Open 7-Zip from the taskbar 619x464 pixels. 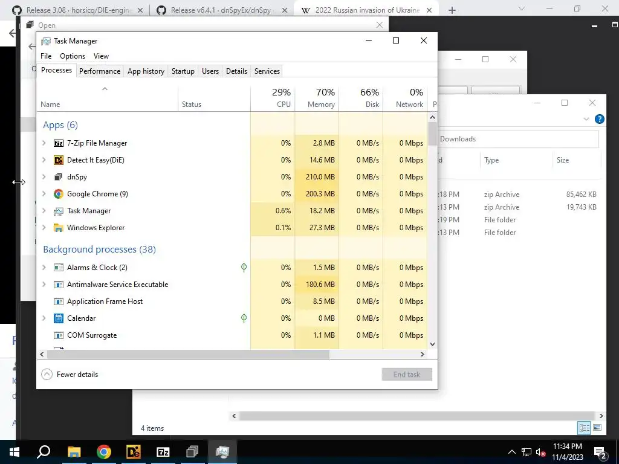pos(163,452)
